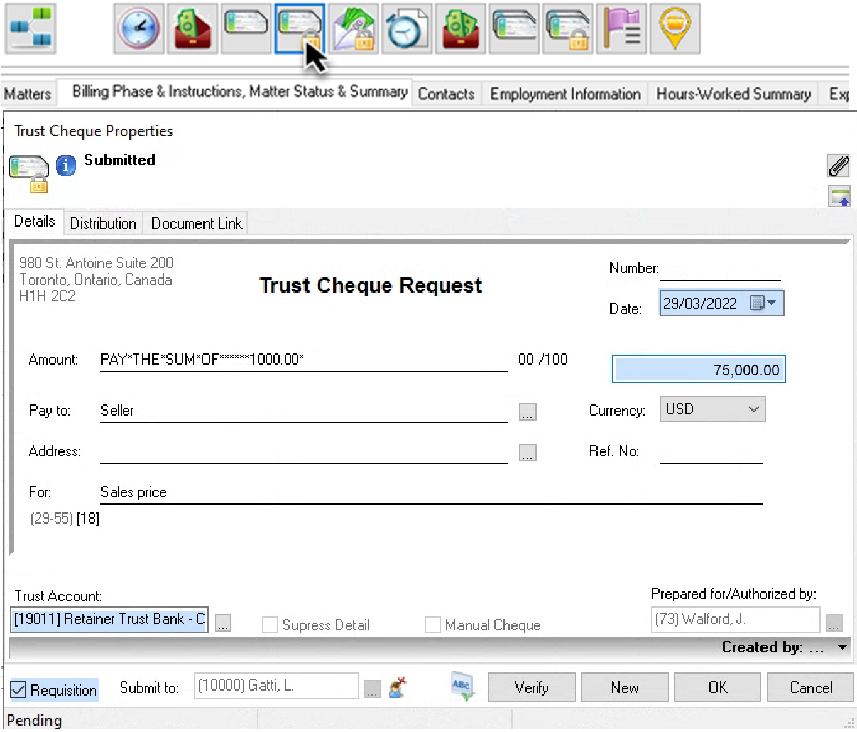Switch to the Document Link tab

coord(196,223)
